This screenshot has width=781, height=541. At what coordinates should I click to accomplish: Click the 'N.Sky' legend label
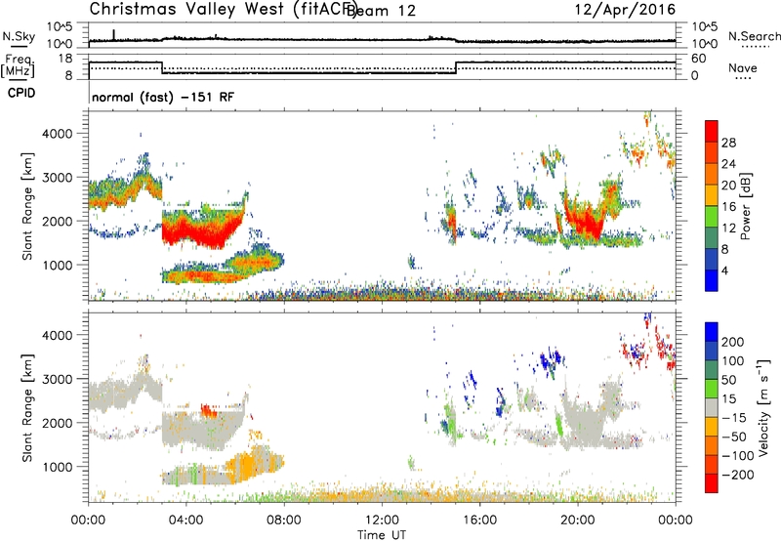(x=19, y=36)
